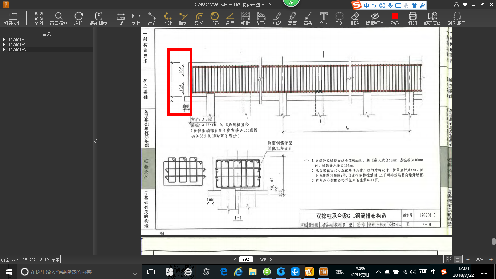Open Microsoft Edge from taskbar
The height and width of the screenshot is (279, 496).
(224, 271)
